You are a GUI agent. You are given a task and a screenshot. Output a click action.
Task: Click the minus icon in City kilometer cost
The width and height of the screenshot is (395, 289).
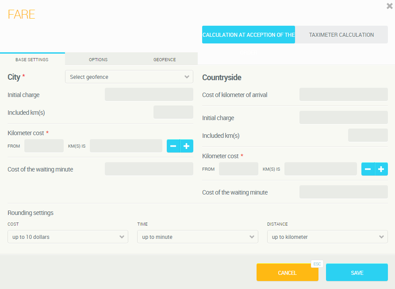point(173,146)
